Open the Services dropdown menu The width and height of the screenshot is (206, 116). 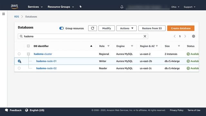coord(35,7)
